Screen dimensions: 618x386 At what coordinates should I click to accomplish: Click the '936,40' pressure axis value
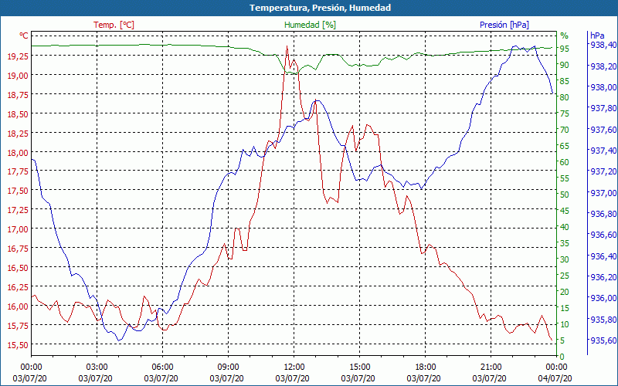(x=603, y=256)
